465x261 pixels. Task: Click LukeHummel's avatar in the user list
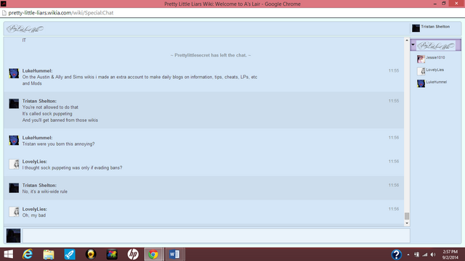click(421, 83)
